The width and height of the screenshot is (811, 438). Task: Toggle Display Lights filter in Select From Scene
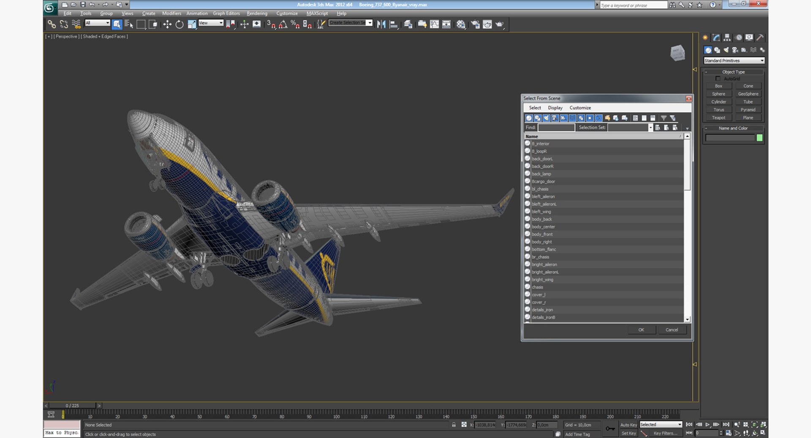(546, 118)
